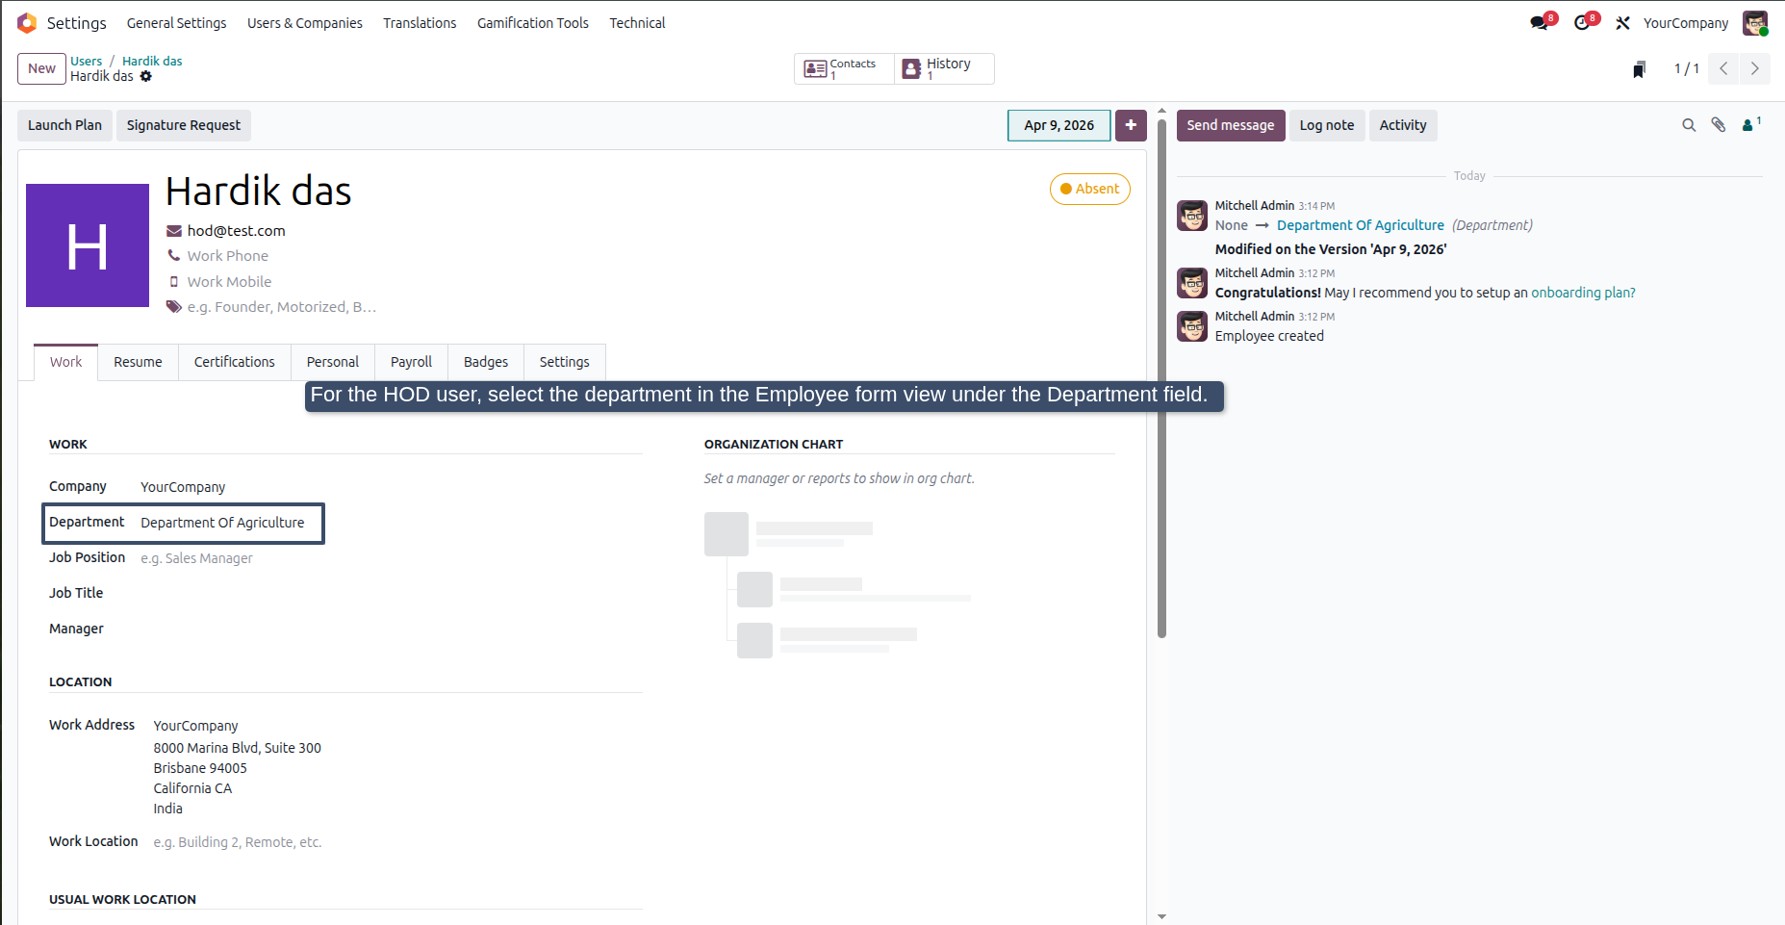Screen dimensions: 1785x925
Task: Click the Signature Request button
Action: click(x=184, y=125)
